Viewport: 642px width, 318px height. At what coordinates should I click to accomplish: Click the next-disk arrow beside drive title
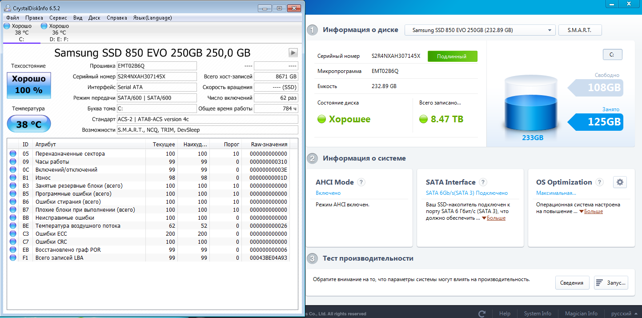point(293,52)
